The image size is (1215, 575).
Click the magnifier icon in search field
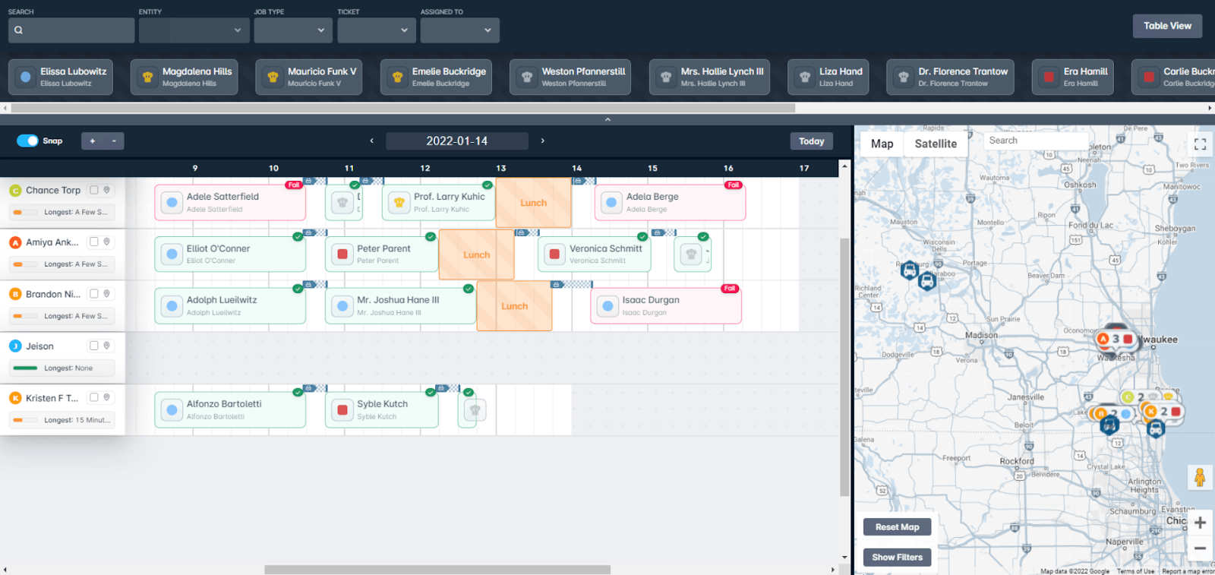pyautogui.click(x=18, y=30)
